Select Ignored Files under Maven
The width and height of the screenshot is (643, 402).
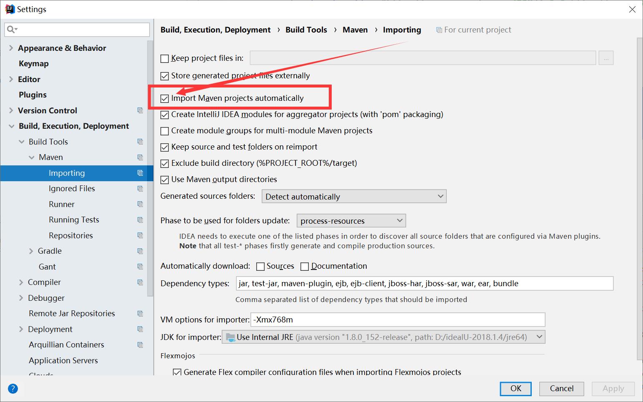[x=72, y=189]
